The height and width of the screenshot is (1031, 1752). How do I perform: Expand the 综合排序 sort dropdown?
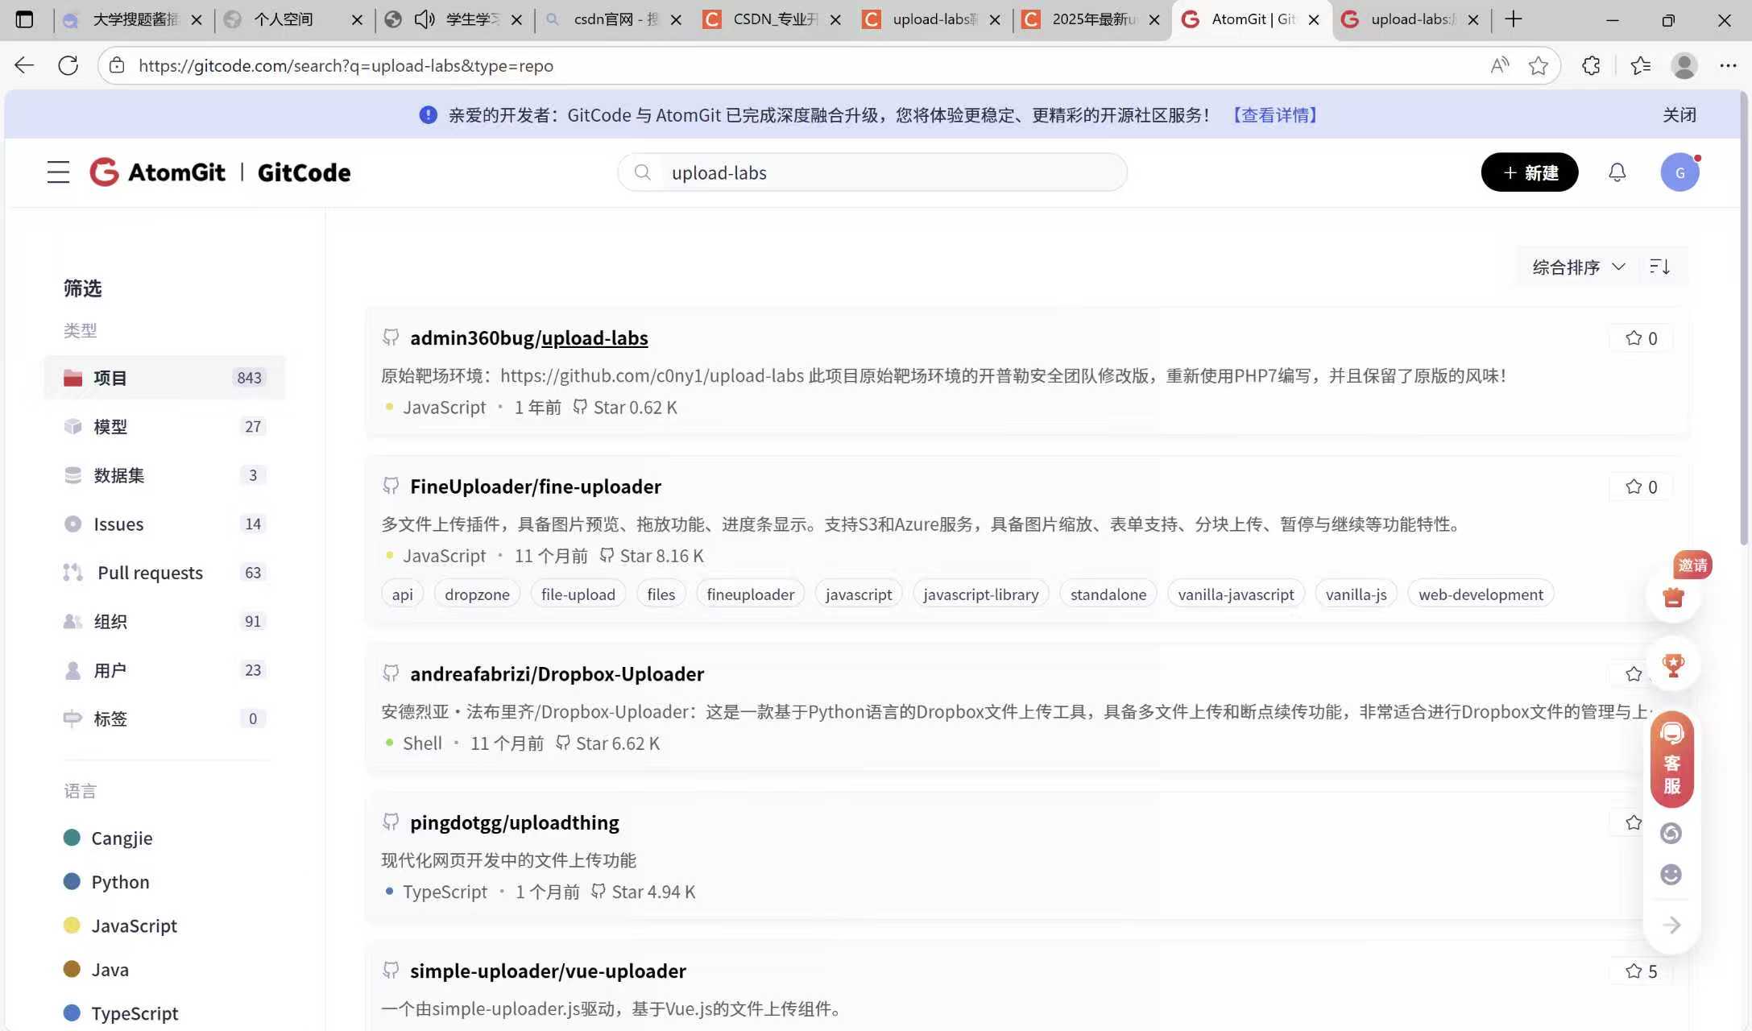(x=1578, y=267)
